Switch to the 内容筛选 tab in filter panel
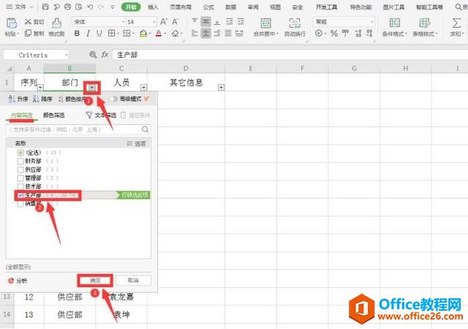 [21, 115]
